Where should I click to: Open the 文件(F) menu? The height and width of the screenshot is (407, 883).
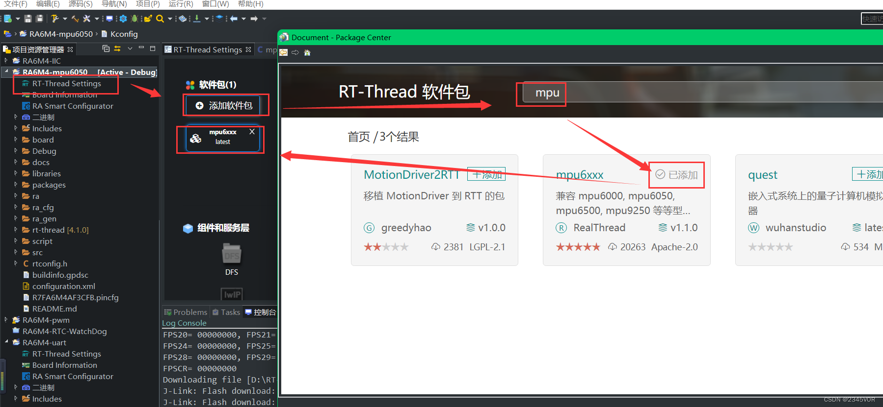coord(16,4)
